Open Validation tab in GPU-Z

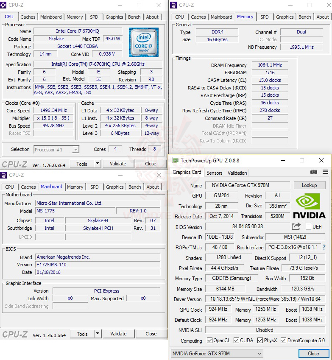237,173
